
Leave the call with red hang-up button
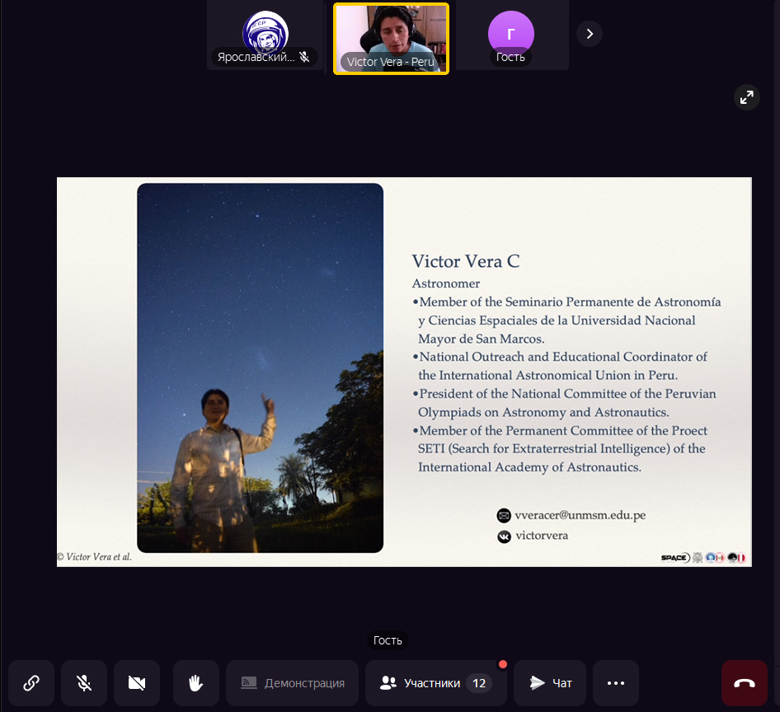(745, 683)
